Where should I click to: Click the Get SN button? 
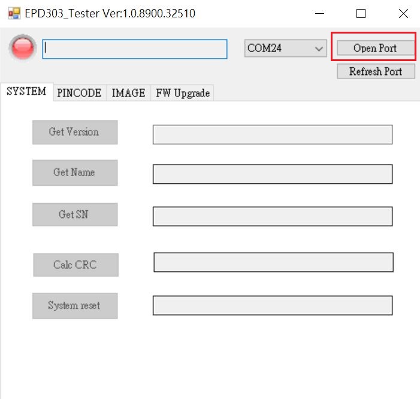pyautogui.click(x=74, y=214)
